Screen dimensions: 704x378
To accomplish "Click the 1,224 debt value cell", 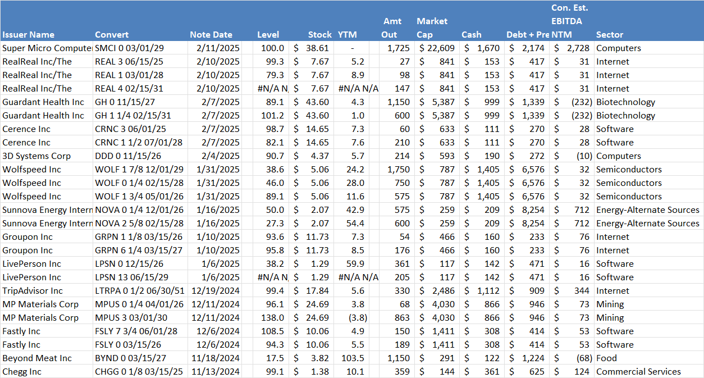I will pyautogui.click(x=527, y=358).
